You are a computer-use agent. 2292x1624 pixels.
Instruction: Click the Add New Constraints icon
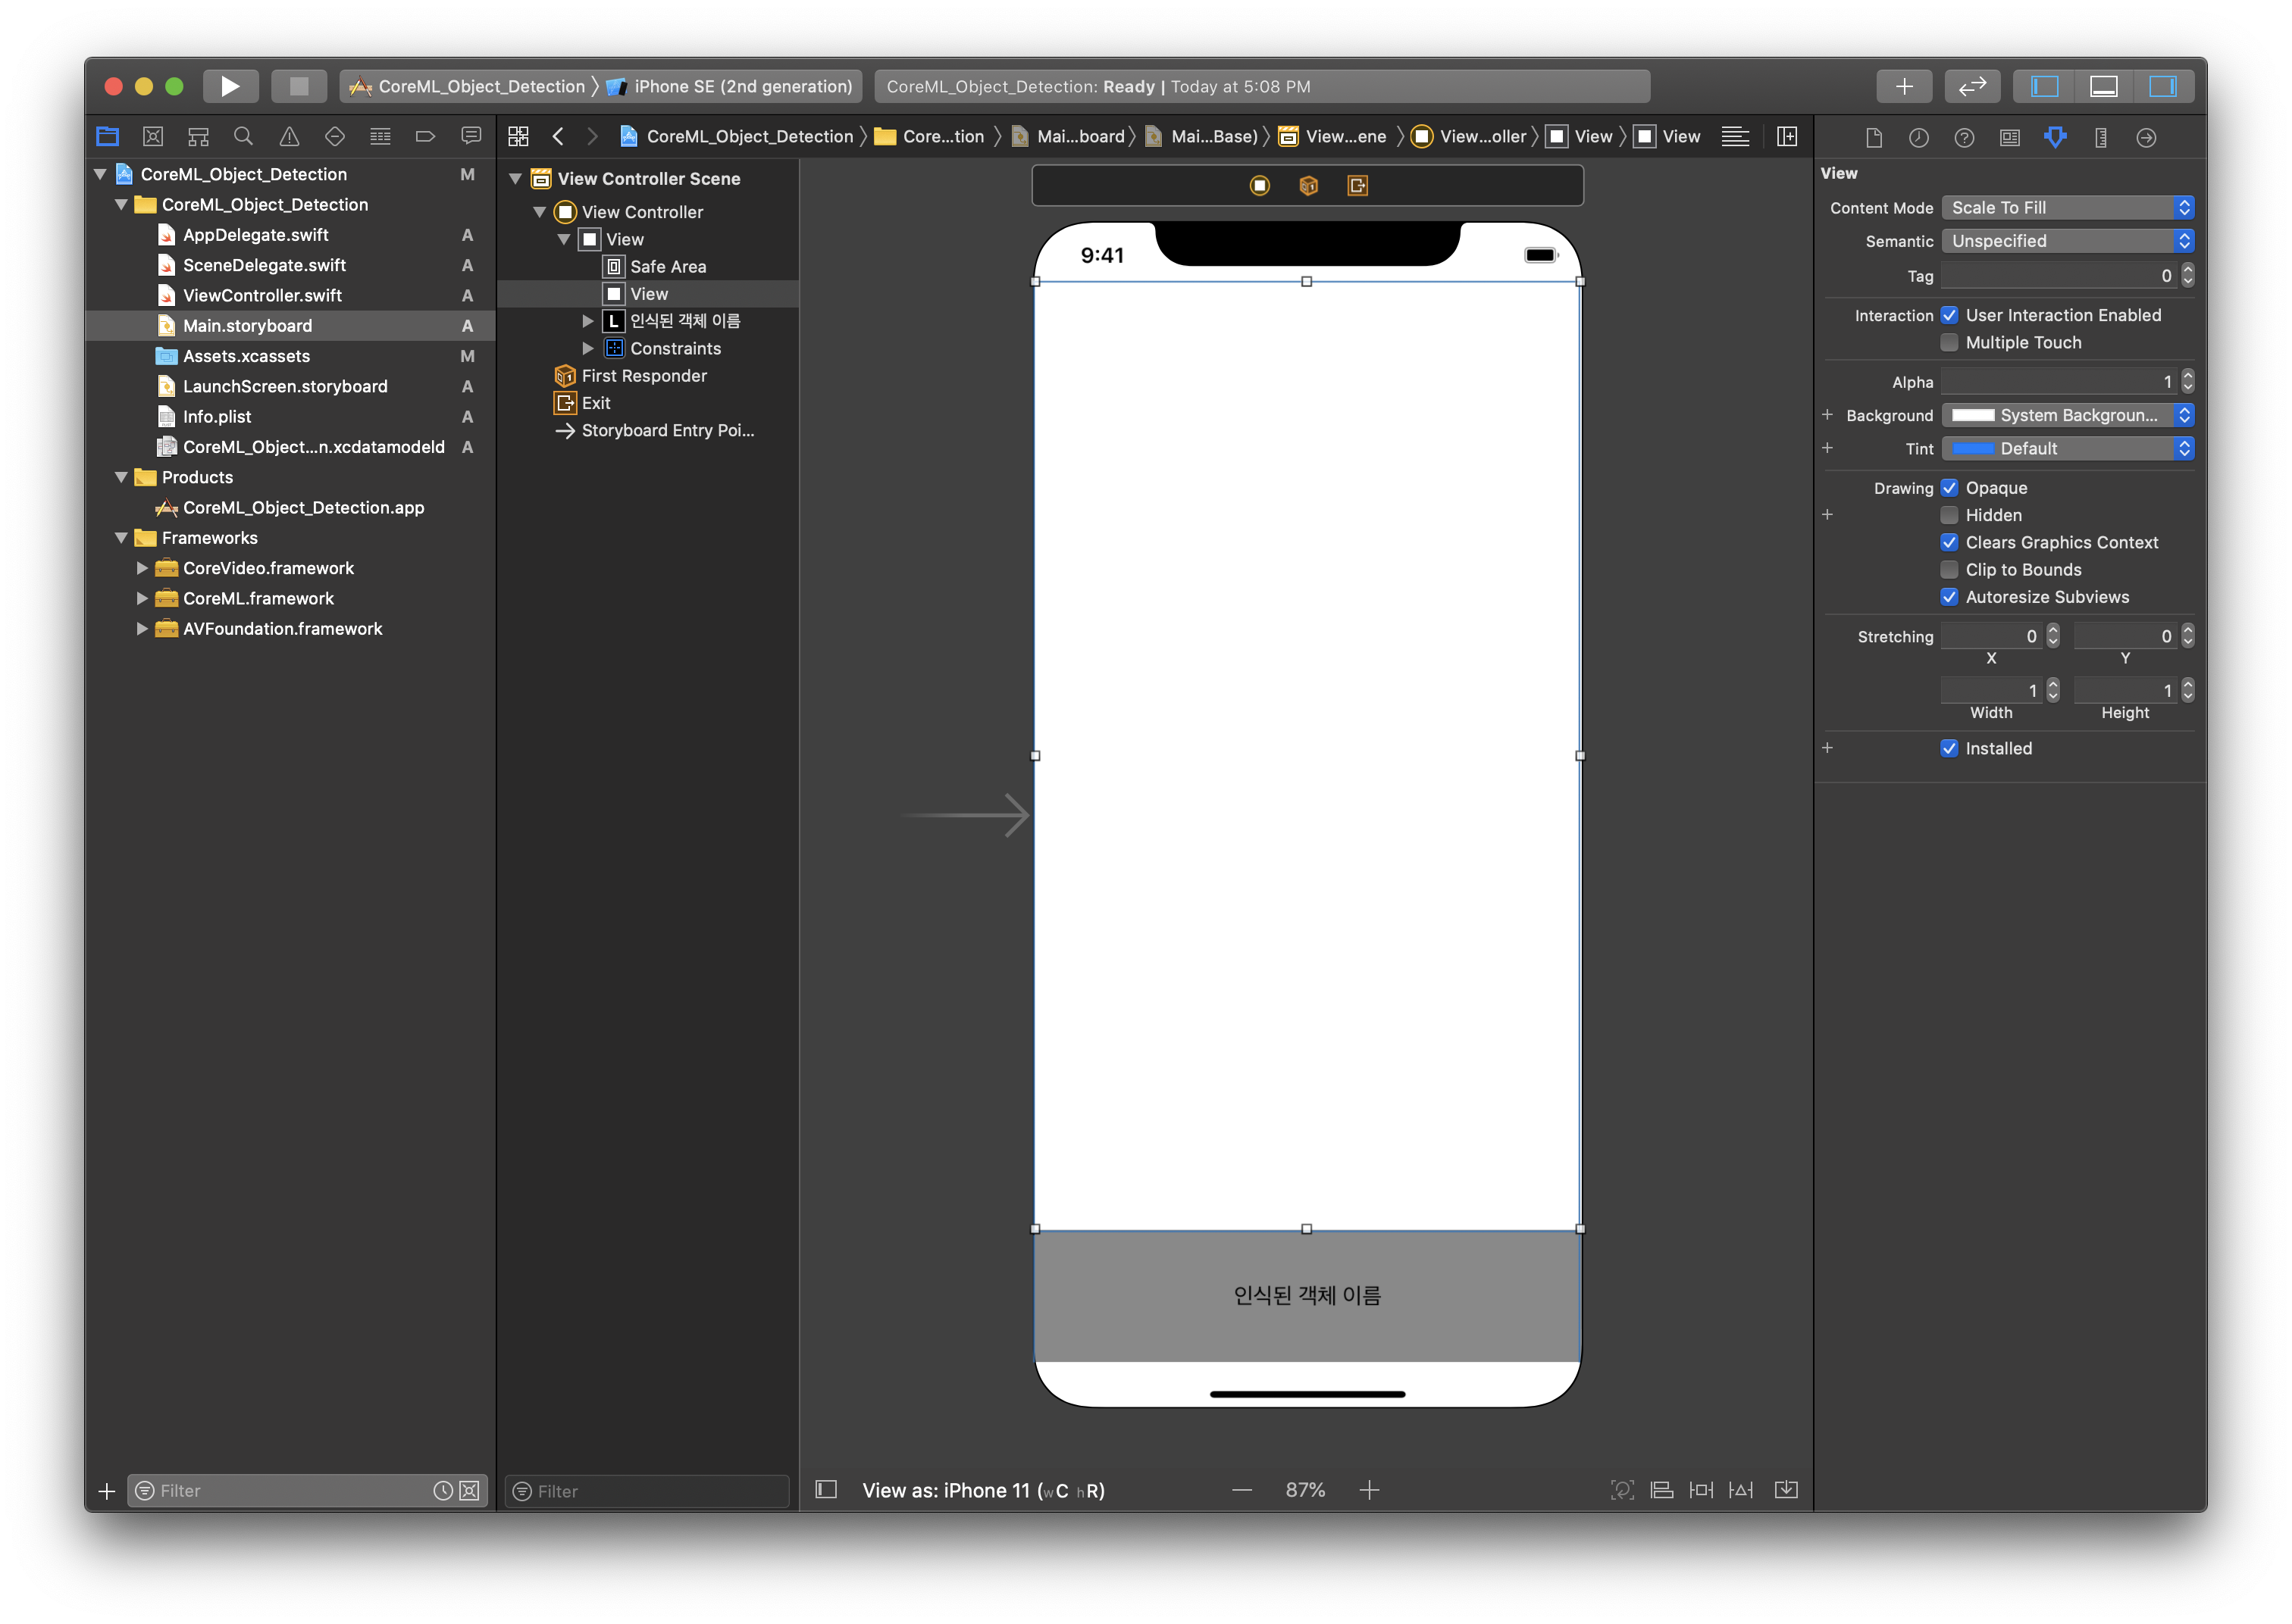[x=1701, y=1490]
